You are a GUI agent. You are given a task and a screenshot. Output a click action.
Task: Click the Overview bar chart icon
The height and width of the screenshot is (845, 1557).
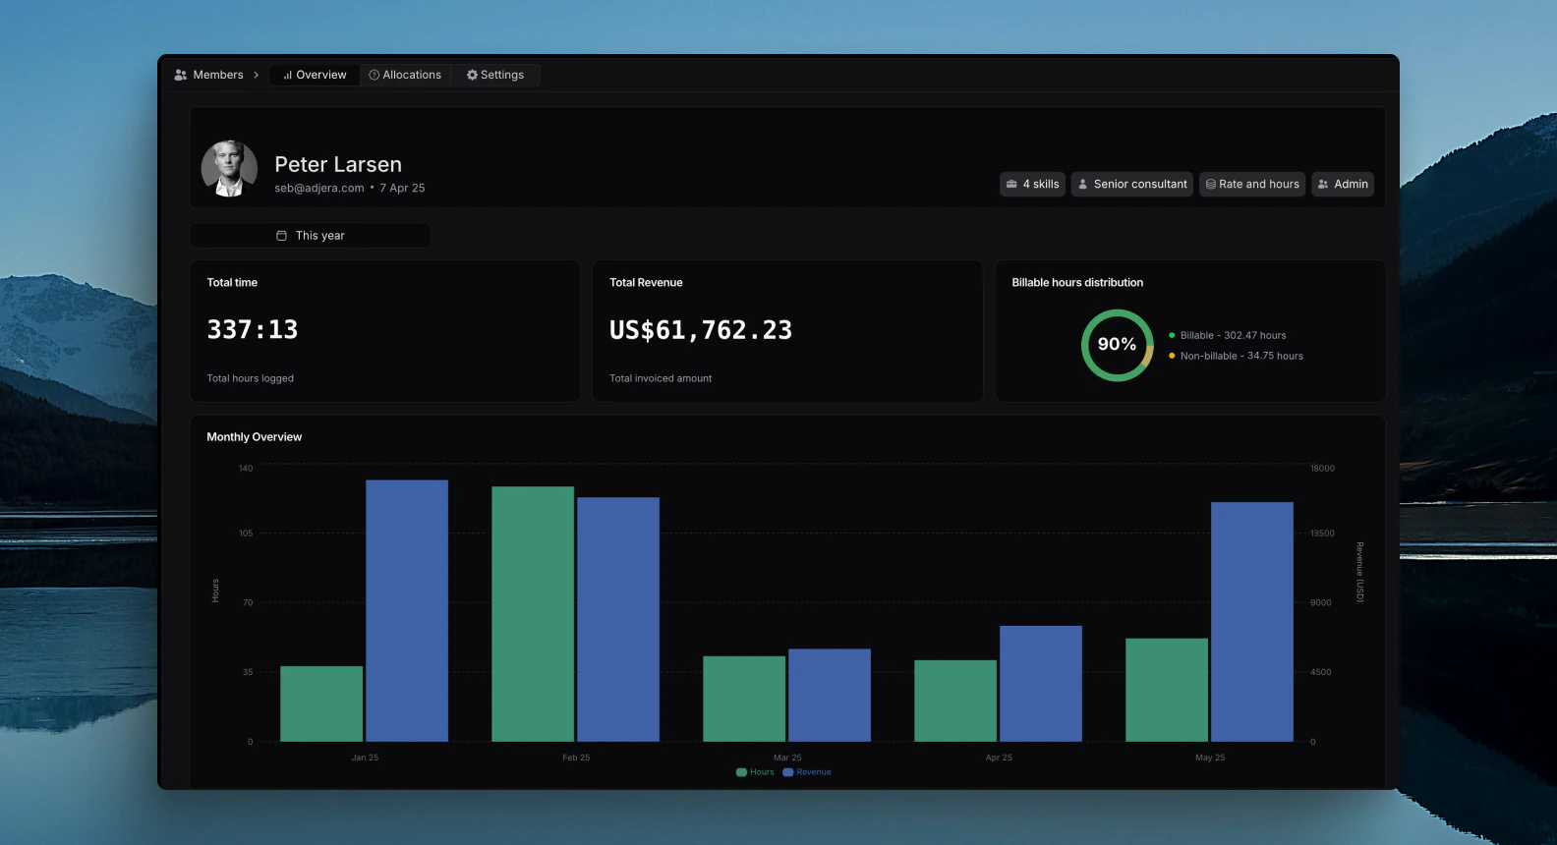pyautogui.click(x=288, y=75)
